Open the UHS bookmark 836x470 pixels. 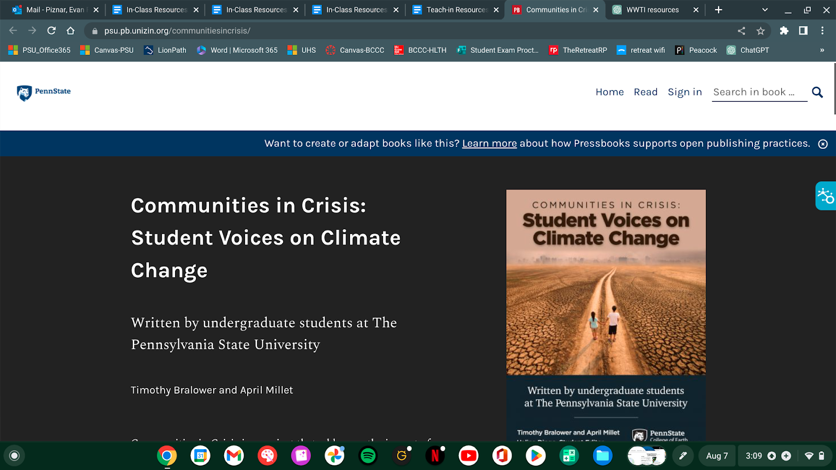click(x=302, y=50)
